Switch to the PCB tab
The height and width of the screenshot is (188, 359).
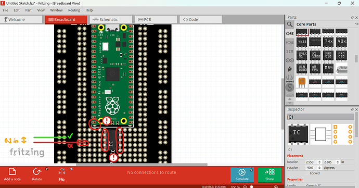[156, 19]
